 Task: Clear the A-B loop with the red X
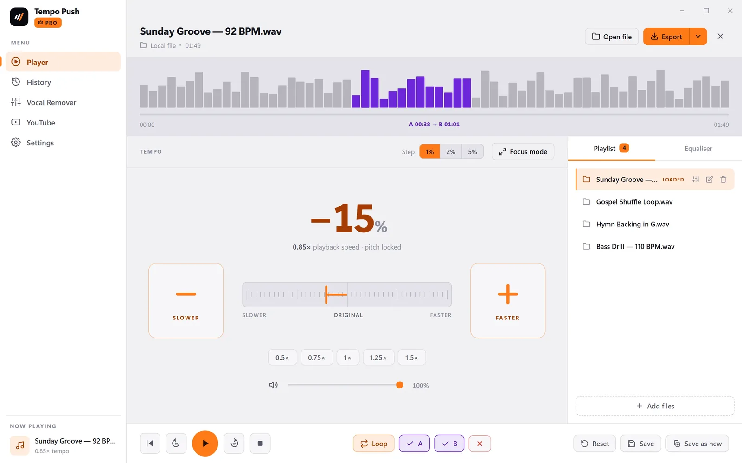[x=480, y=444]
